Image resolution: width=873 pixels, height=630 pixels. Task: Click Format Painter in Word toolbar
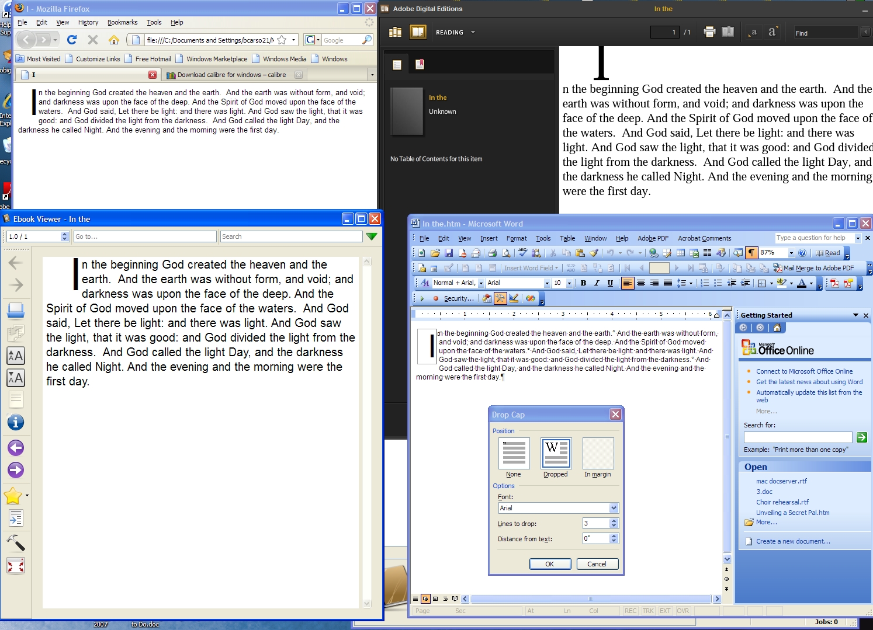tap(594, 253)
